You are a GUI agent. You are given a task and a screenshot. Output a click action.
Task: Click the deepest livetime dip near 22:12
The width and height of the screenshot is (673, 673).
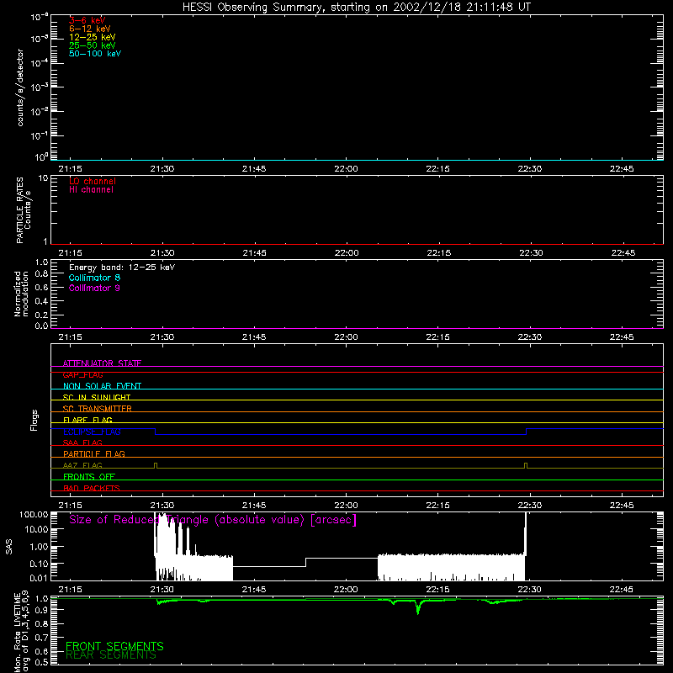pos(418,608)
